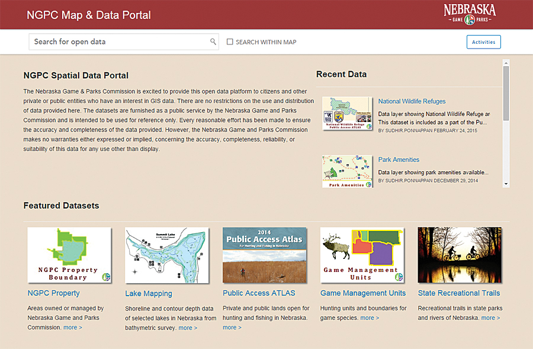Open the Public Access Atlas image
533x349 pixels.
click(265, 255)
